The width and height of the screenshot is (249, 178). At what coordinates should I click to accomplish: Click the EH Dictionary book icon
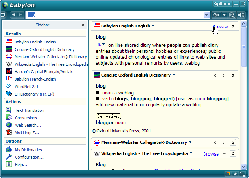pos(9,94)
